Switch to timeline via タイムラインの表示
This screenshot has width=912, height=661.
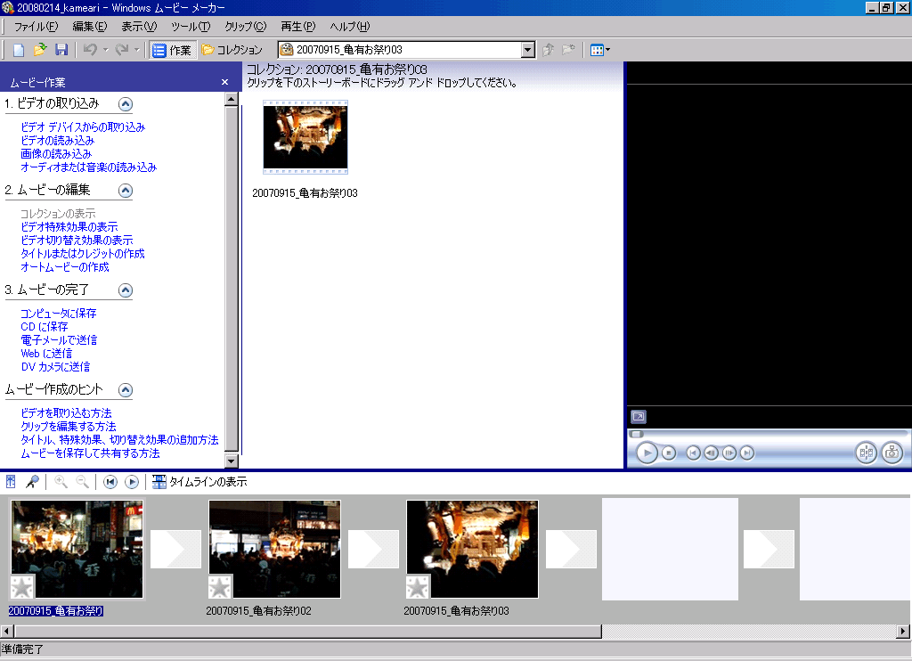[x=199, y=482]
